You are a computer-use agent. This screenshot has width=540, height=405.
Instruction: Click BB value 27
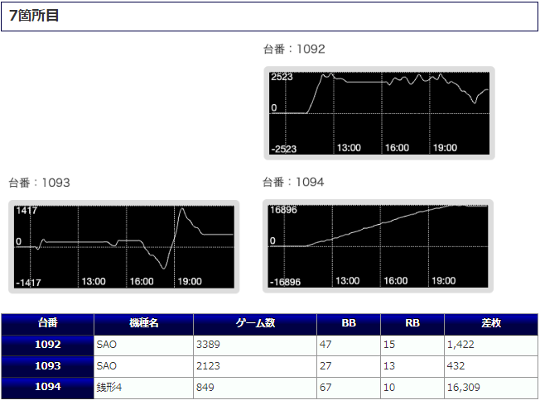coord(325,366)
